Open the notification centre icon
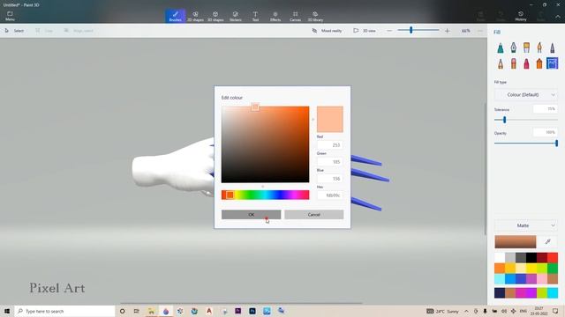The image size is (565, 317). (555, 311)
